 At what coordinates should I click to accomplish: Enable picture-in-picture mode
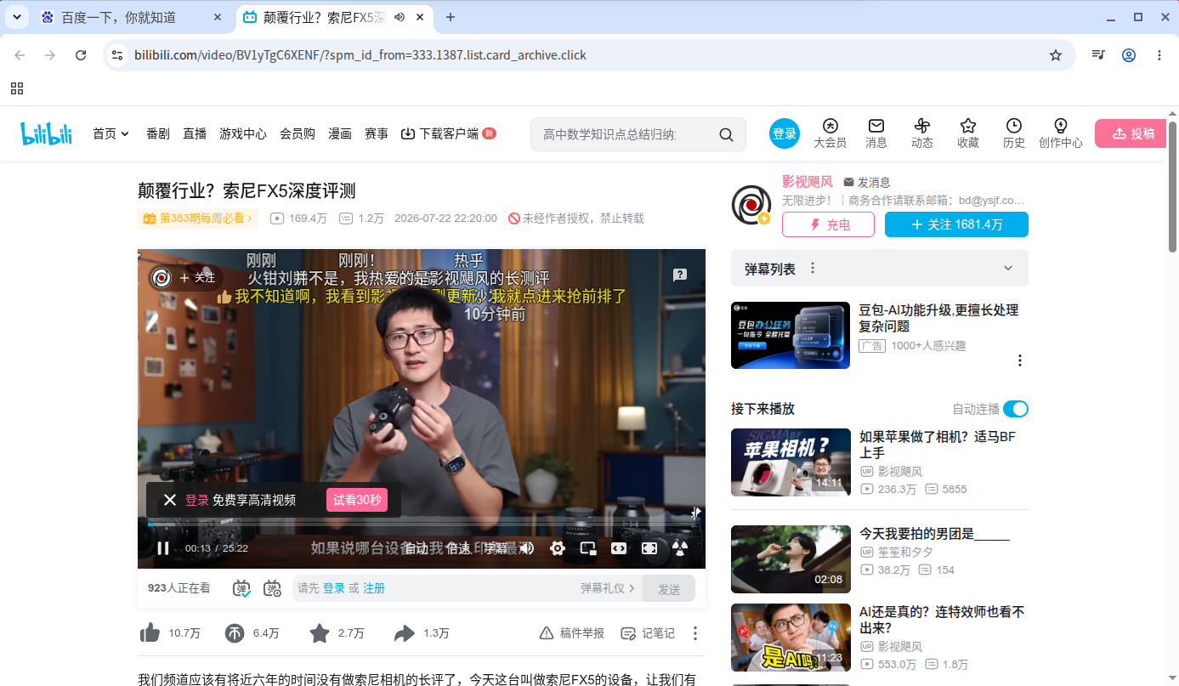(x=588, y=548)
